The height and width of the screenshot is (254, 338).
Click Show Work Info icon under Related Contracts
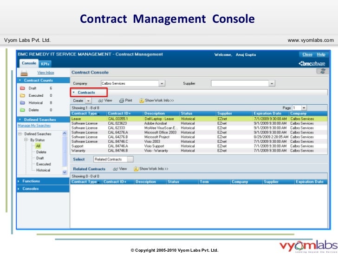136,169
